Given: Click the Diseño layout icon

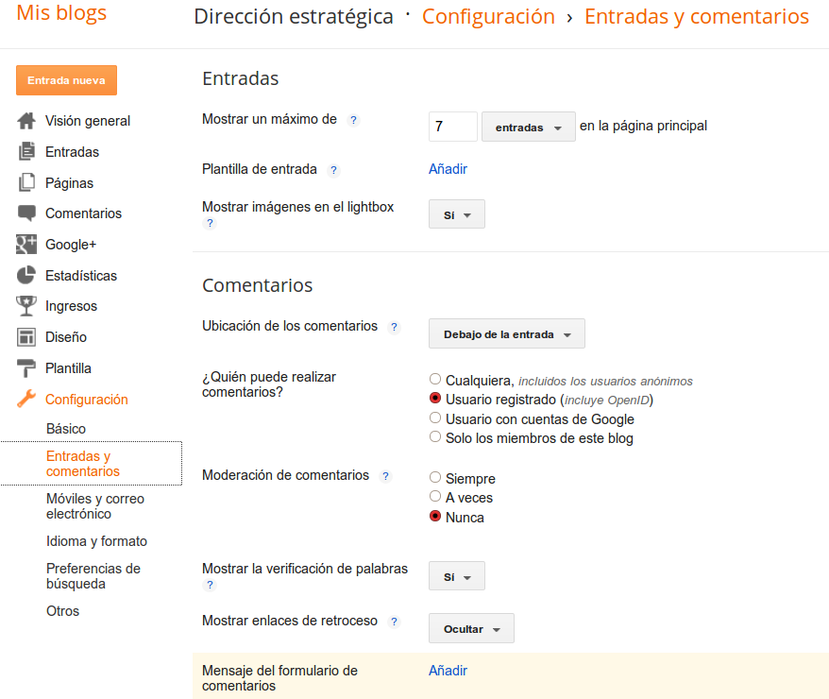Looking at the screenshot, I should [26, 337].
